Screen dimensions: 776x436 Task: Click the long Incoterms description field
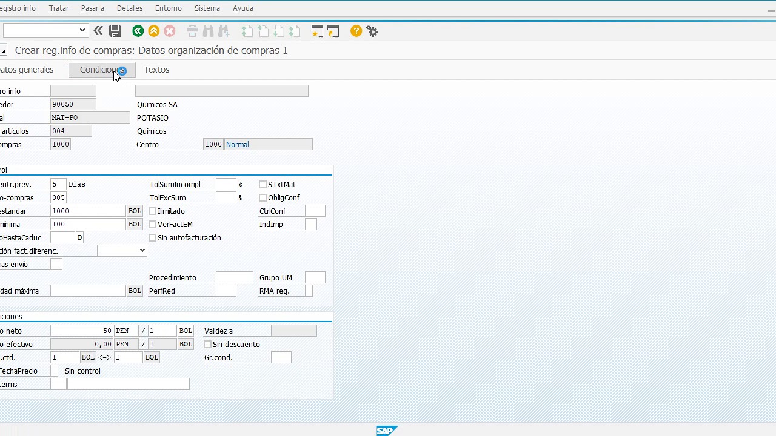tap(128, 384)
